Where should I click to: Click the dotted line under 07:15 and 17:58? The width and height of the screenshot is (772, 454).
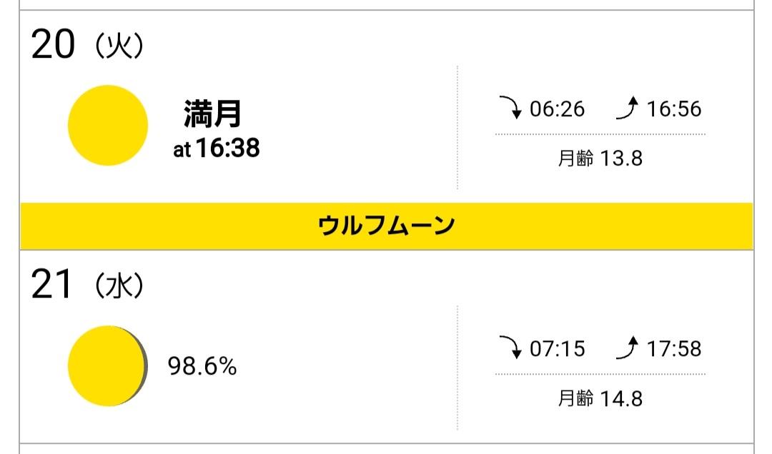(x=600, y=374)
